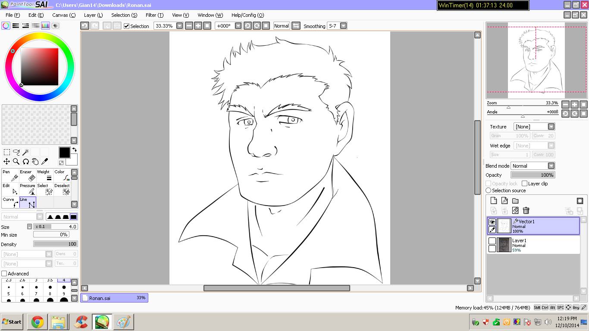Toggle the scratchpad panel icon
The width and height of the screenshot is (589, 331).
tap(56, 26)
